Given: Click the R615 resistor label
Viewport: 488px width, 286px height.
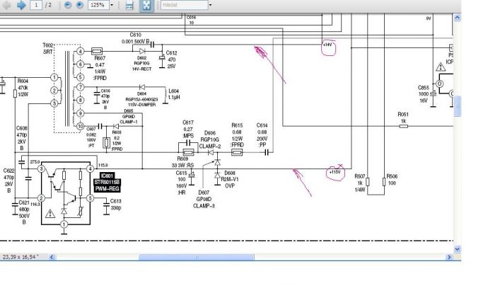Looking at the screenshot, I should [x=237, y=125].
